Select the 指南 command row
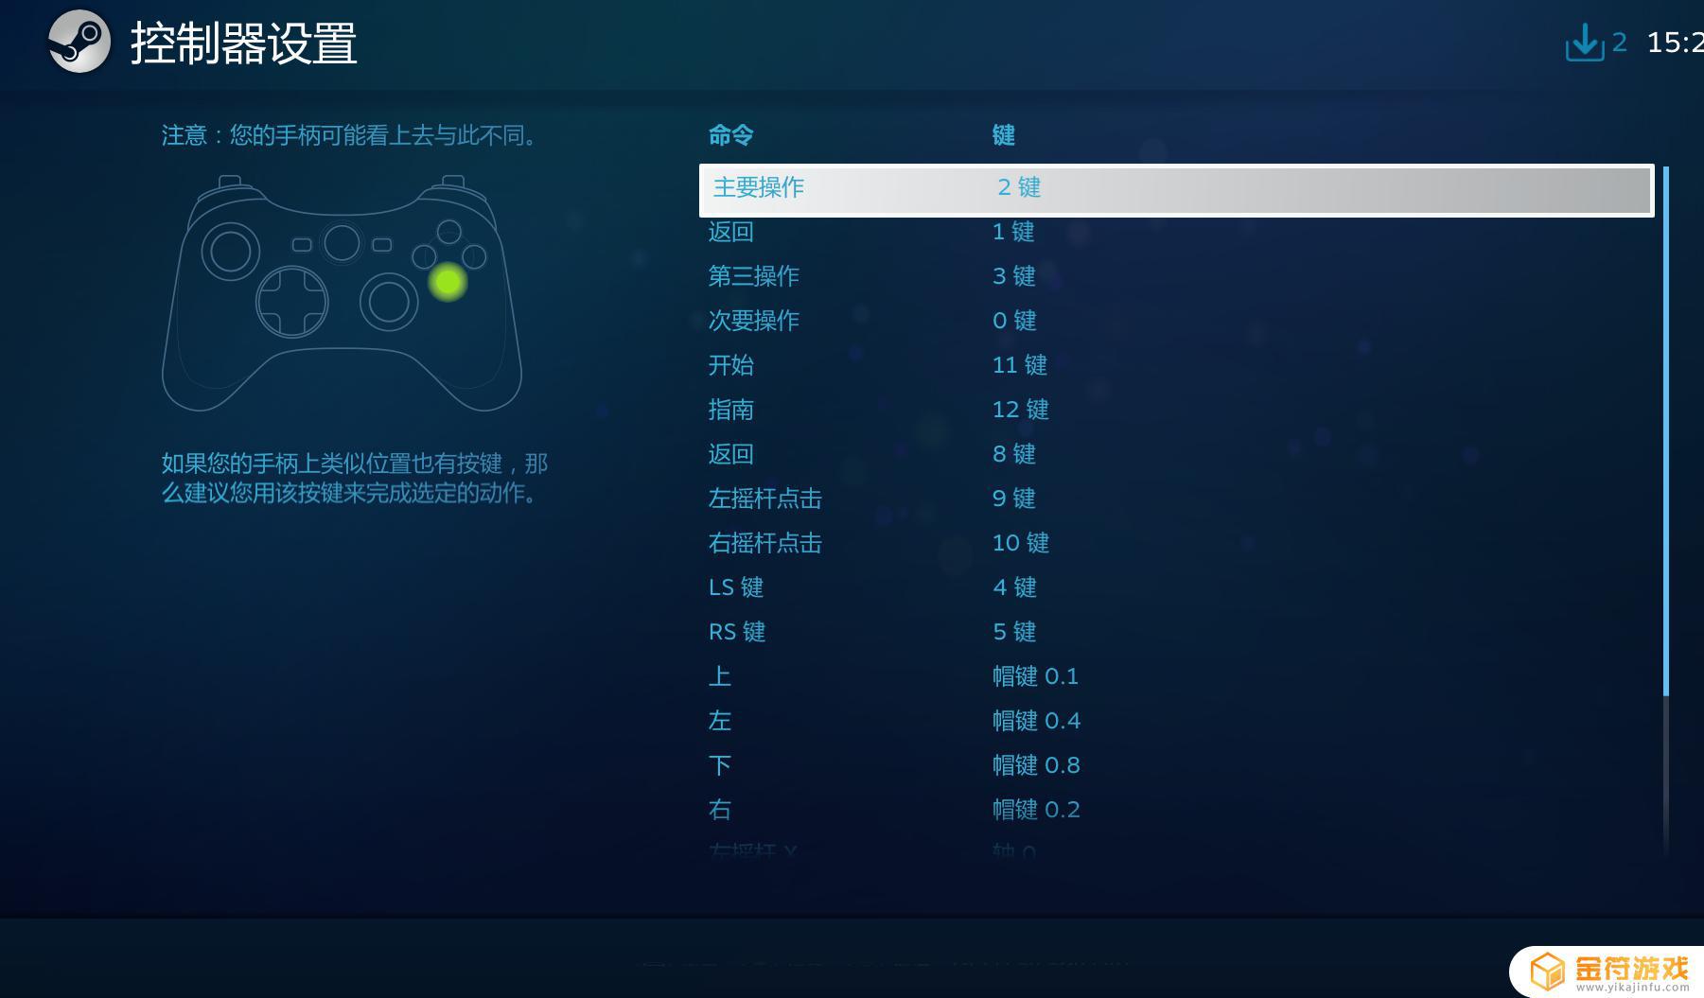Image resolution: width=1704 pixels, height=998 pixels. coord(1176,410)
